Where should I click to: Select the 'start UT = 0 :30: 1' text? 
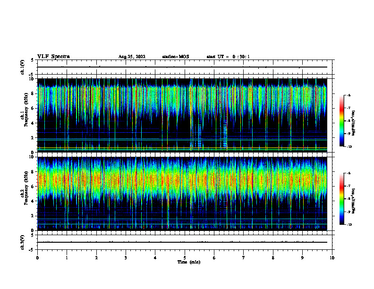(228, 57)
